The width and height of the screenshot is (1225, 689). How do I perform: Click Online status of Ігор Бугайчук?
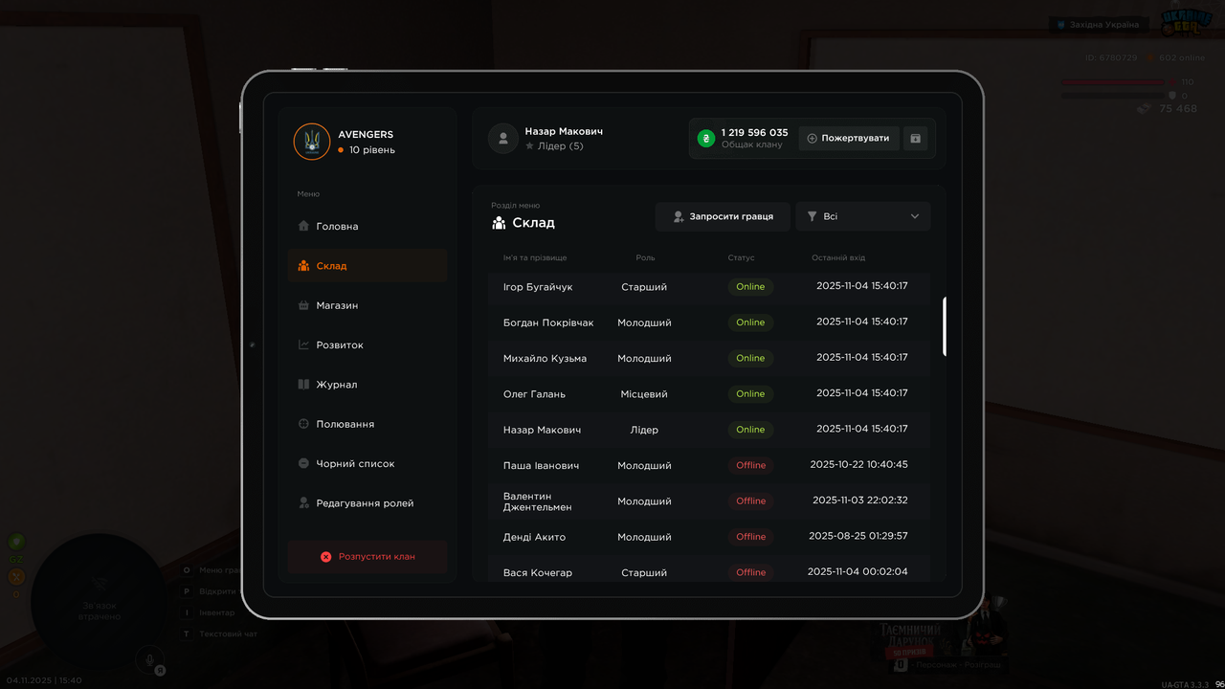pos(750,287)
